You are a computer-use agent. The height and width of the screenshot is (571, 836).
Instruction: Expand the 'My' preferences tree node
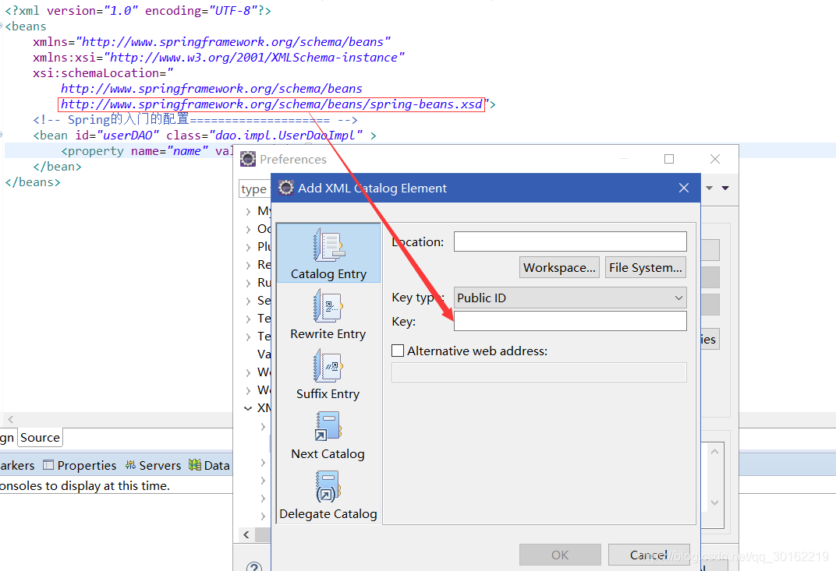[x=249, y=211]
